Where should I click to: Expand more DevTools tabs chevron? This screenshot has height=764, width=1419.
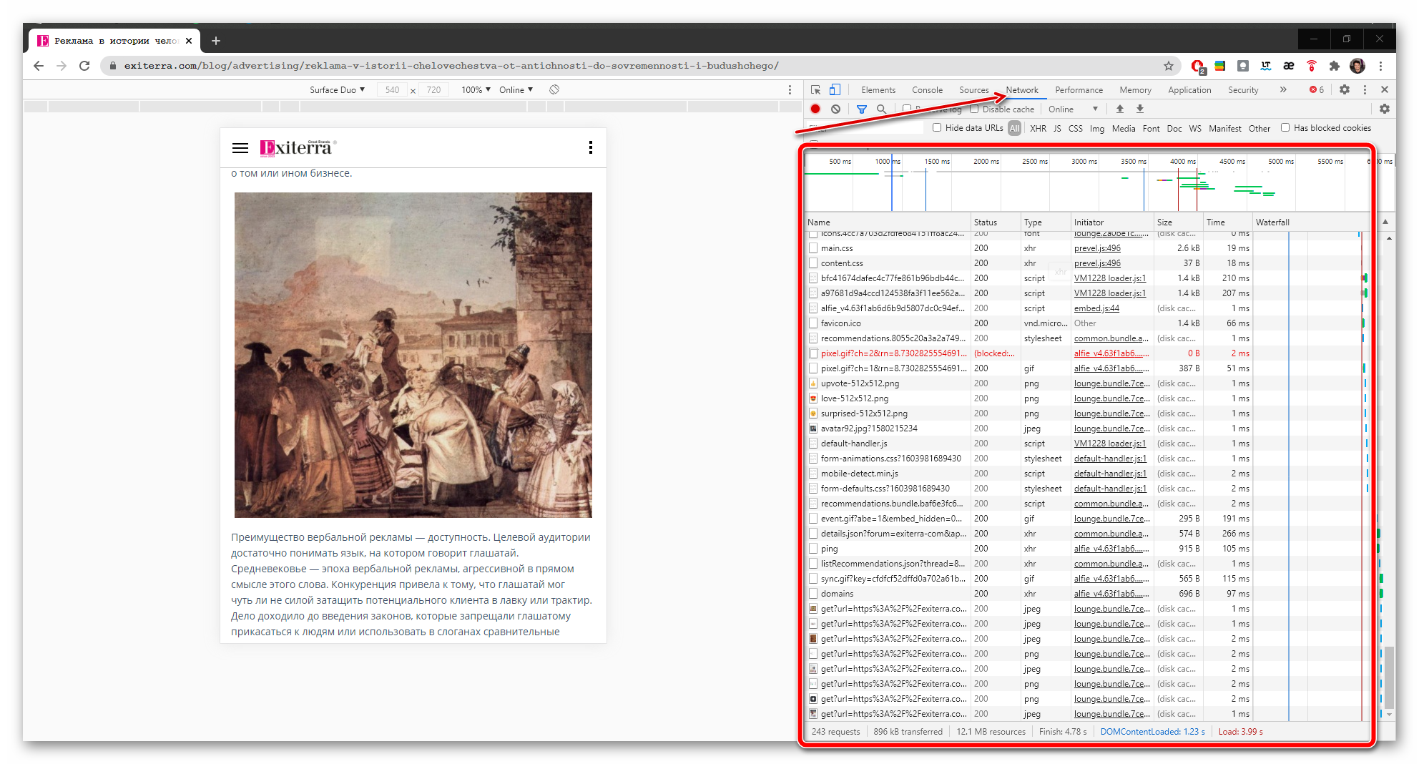(1283, 89)
